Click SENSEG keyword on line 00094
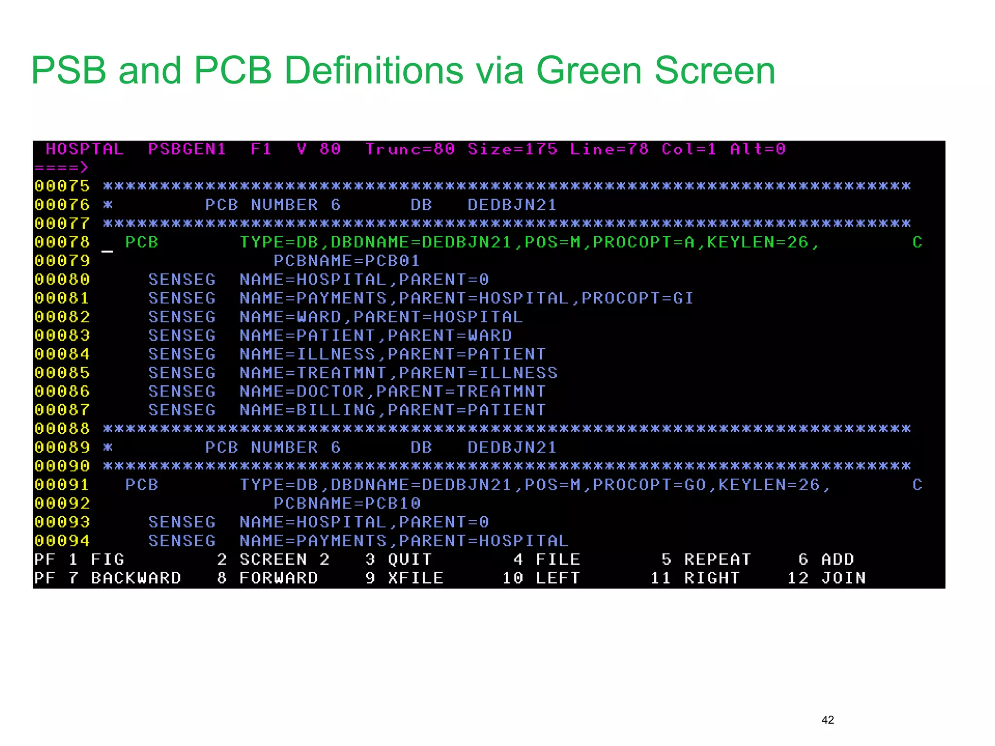Image resolution: width=995 pixels, height=746 pixels. click(x=182, y=541)
